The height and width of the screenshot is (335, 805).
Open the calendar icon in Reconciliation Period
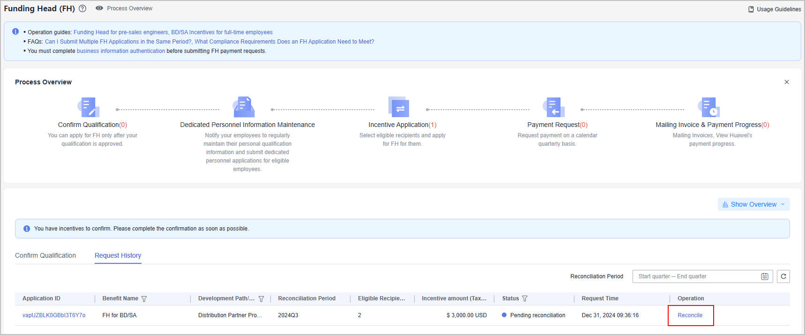[764, 276]
